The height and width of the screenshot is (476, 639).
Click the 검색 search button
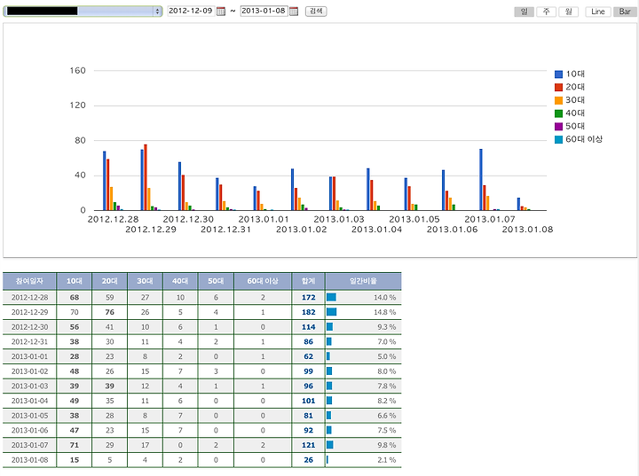[316, 11]
